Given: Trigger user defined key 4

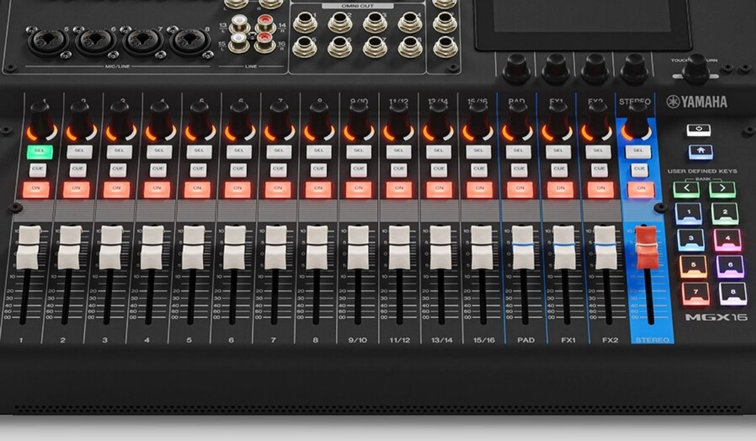Looking at the screenshot, I should (728, 240).
